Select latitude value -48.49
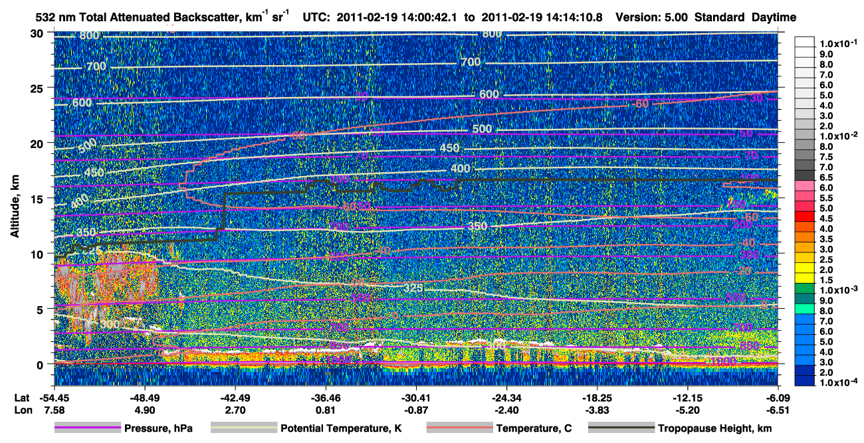The width and height of the screenshot is (864, 443). (x=144, y=397)
